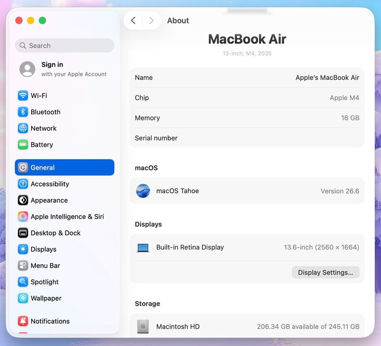Click the 13.6-inch (2560 × 1664) resolution text
This screenshot has width=381, height=346.
(322, 247)
